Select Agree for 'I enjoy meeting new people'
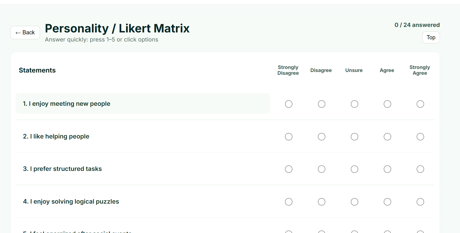Screen dimensions: 460x233 (387, 104)
